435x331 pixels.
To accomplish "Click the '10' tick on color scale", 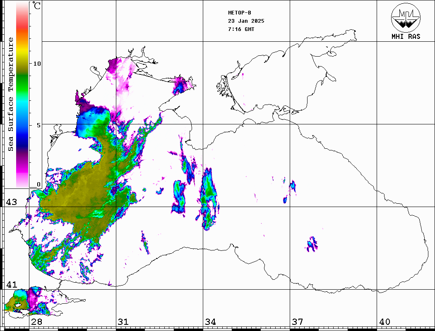I will click(37, 64).
